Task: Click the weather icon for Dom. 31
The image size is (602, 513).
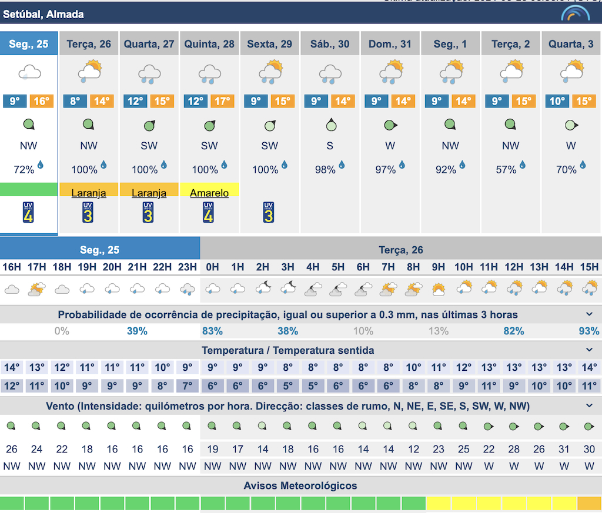Action: tap(390, 72)
